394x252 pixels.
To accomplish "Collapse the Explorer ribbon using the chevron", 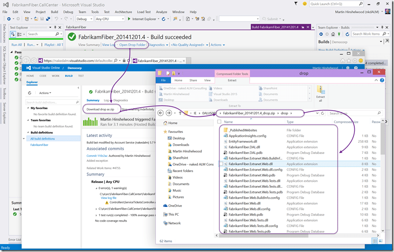I will [376, 80].
